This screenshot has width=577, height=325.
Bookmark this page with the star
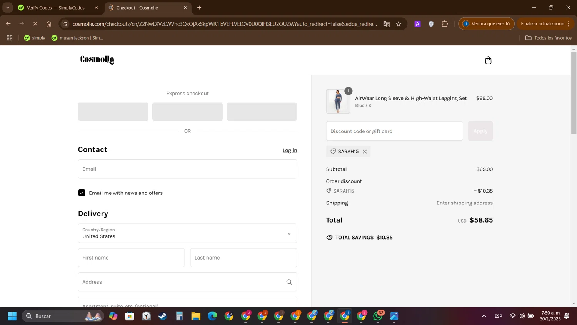(x=399, y=24)
